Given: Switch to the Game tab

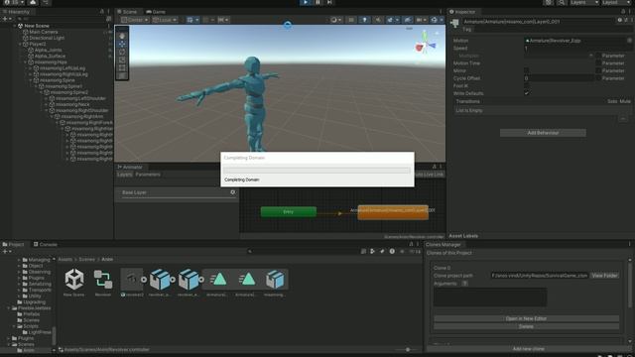Looking at the screenshot, I should click(x=156, y=12).
